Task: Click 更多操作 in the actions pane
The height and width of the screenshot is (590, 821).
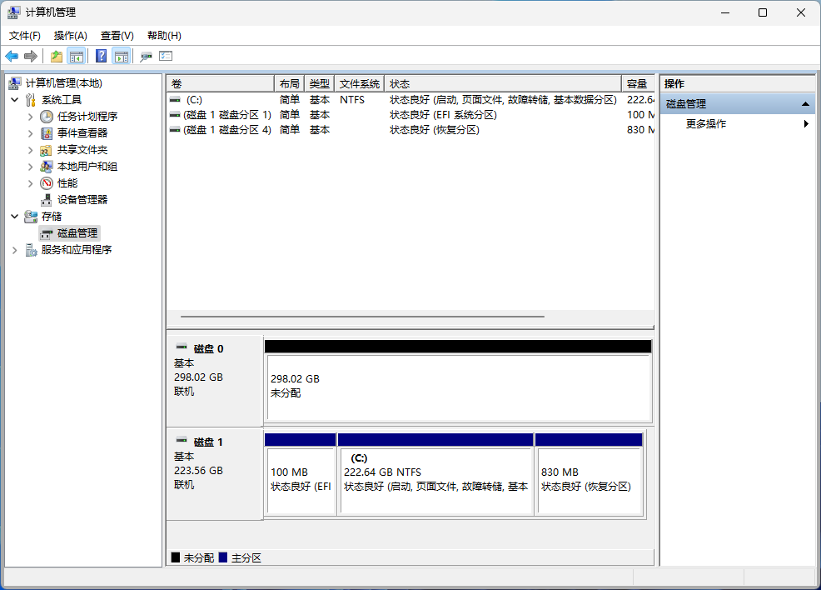Action: coord(705,124)
